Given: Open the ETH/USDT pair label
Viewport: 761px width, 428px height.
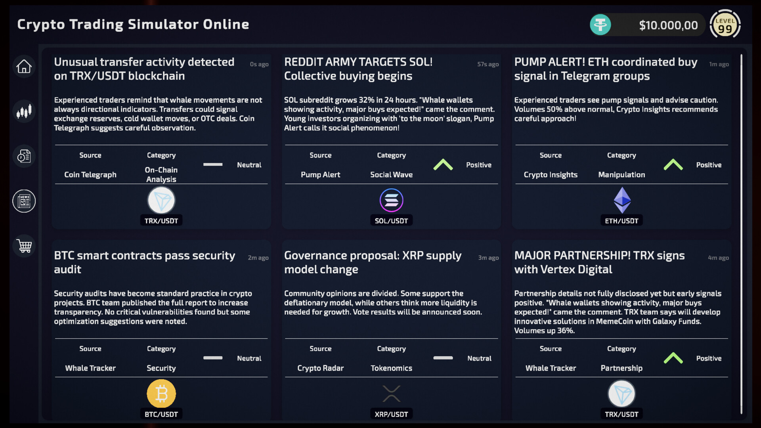Looking at the screenshot, I should 621,221.
